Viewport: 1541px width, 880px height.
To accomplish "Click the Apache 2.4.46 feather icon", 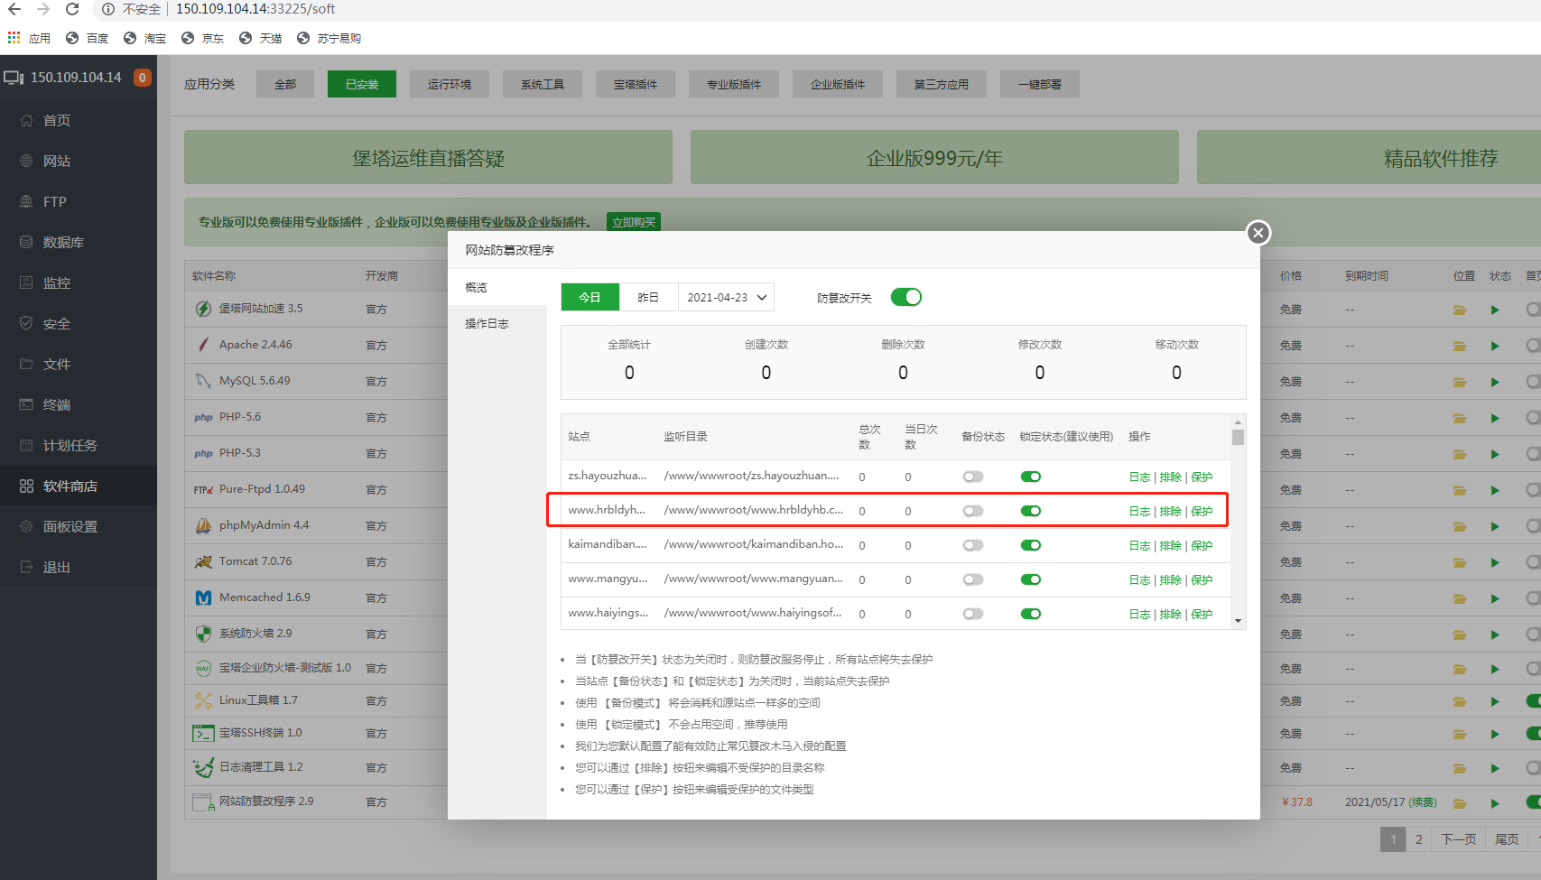I will click(203, 345).
